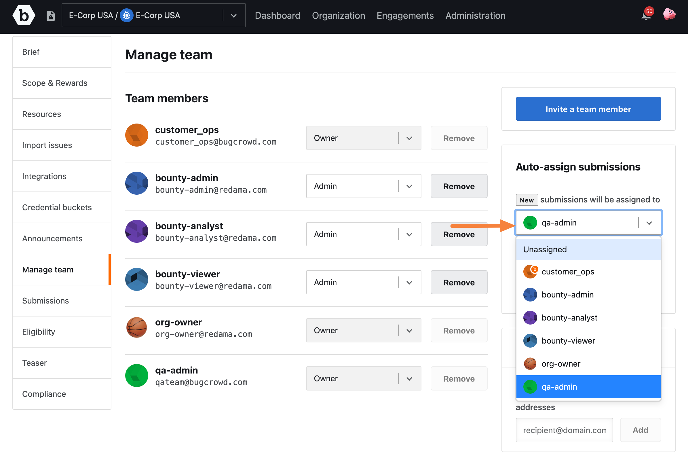Click qateam@bugcrowd.com email text
Image resolution: width=688 pixels, height=455 pixels.
tap(201, 382)
